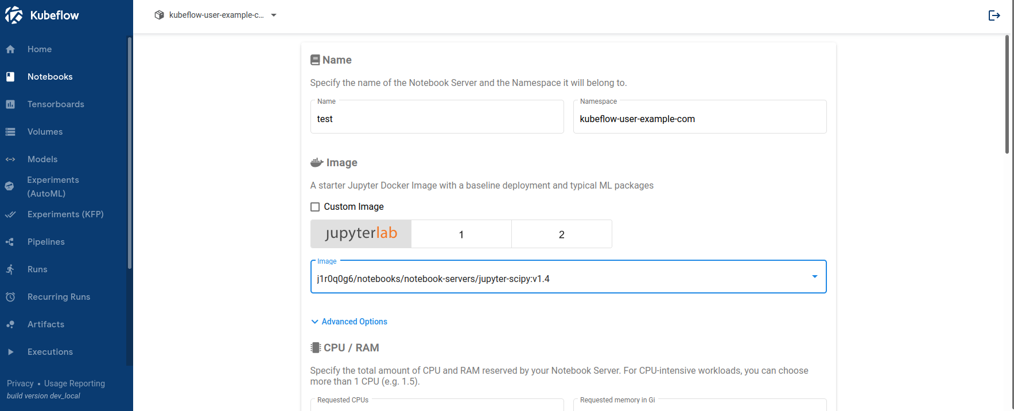
Task: Click the Experiments (KFP) checkmark icon
Action: coord(10,214)
